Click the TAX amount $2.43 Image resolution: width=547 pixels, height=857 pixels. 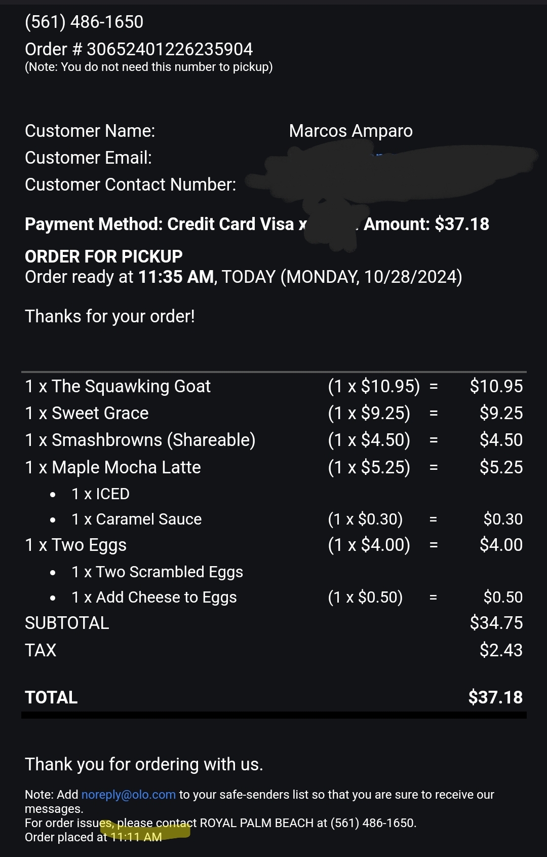coord(501,650)
